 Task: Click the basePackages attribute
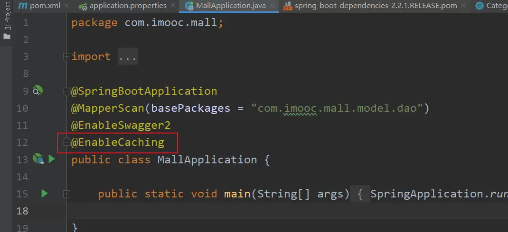pyautogui.click(x=190, y=108)
